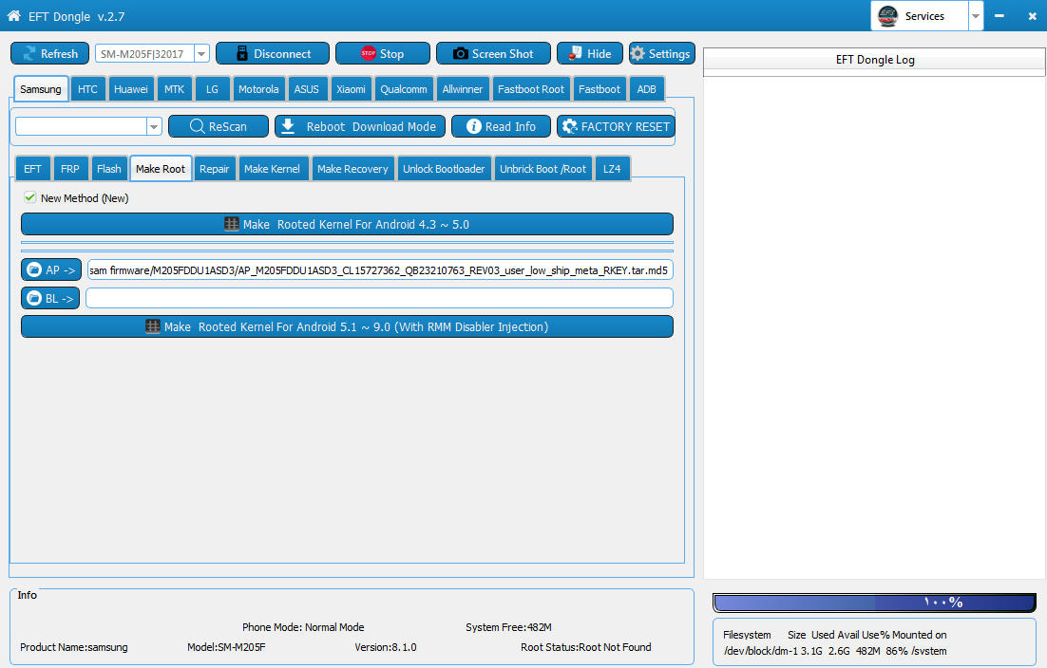
Task: Click Product Name:samsung text
Action: (x=73, y=647)
